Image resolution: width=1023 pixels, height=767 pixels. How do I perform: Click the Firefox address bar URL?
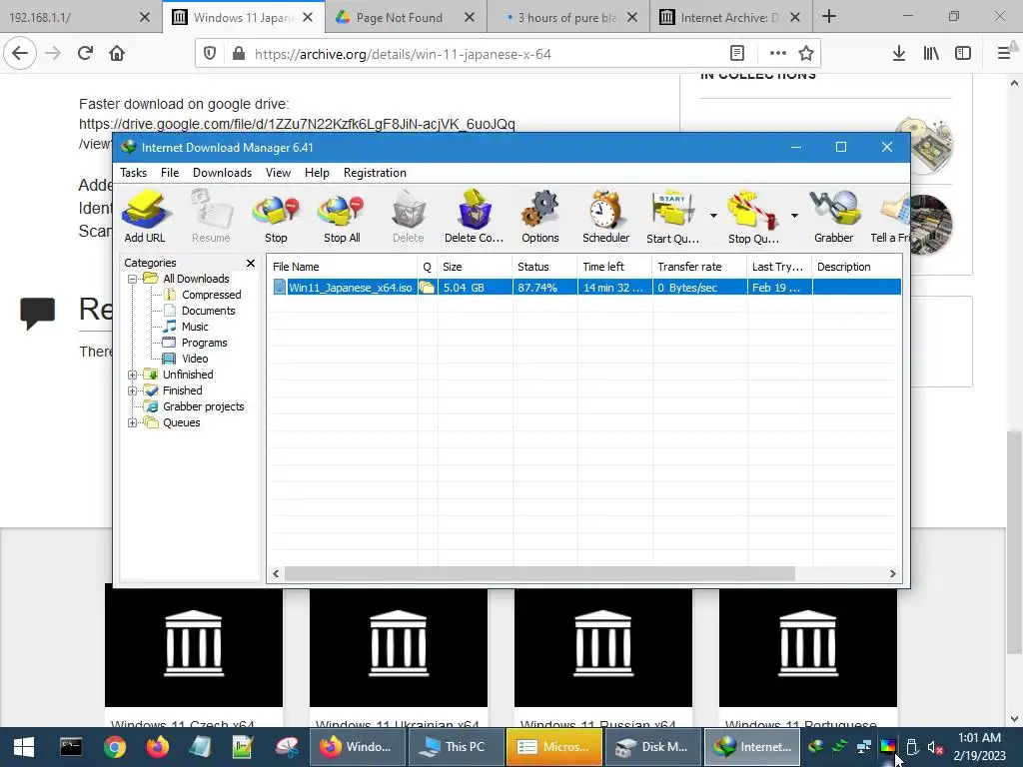[x=403, y=54]
